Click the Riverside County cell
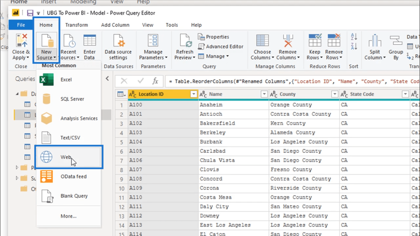This screenshot has height=236, width=420. tap(304, 188)
